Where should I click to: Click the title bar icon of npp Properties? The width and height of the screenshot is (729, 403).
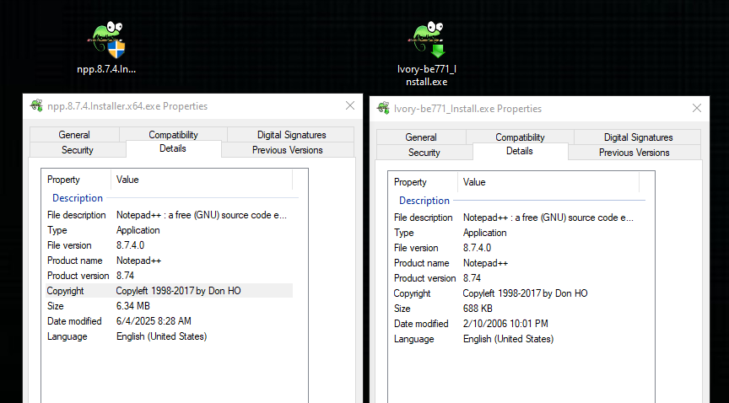[x=36, y=106]
